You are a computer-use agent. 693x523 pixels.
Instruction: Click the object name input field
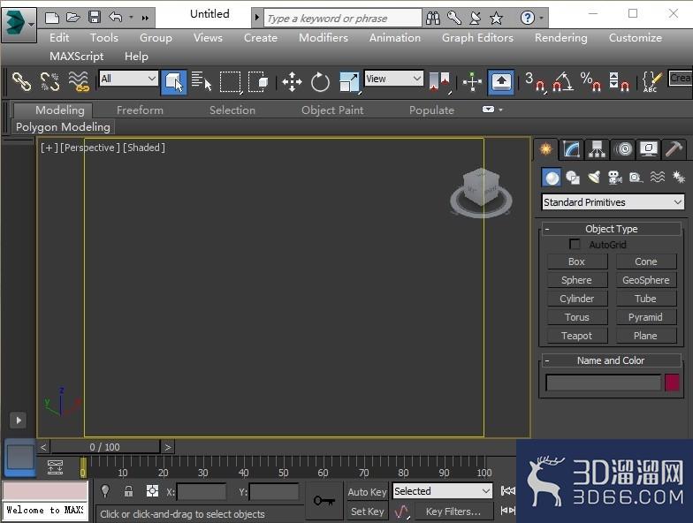pos(603,383)
